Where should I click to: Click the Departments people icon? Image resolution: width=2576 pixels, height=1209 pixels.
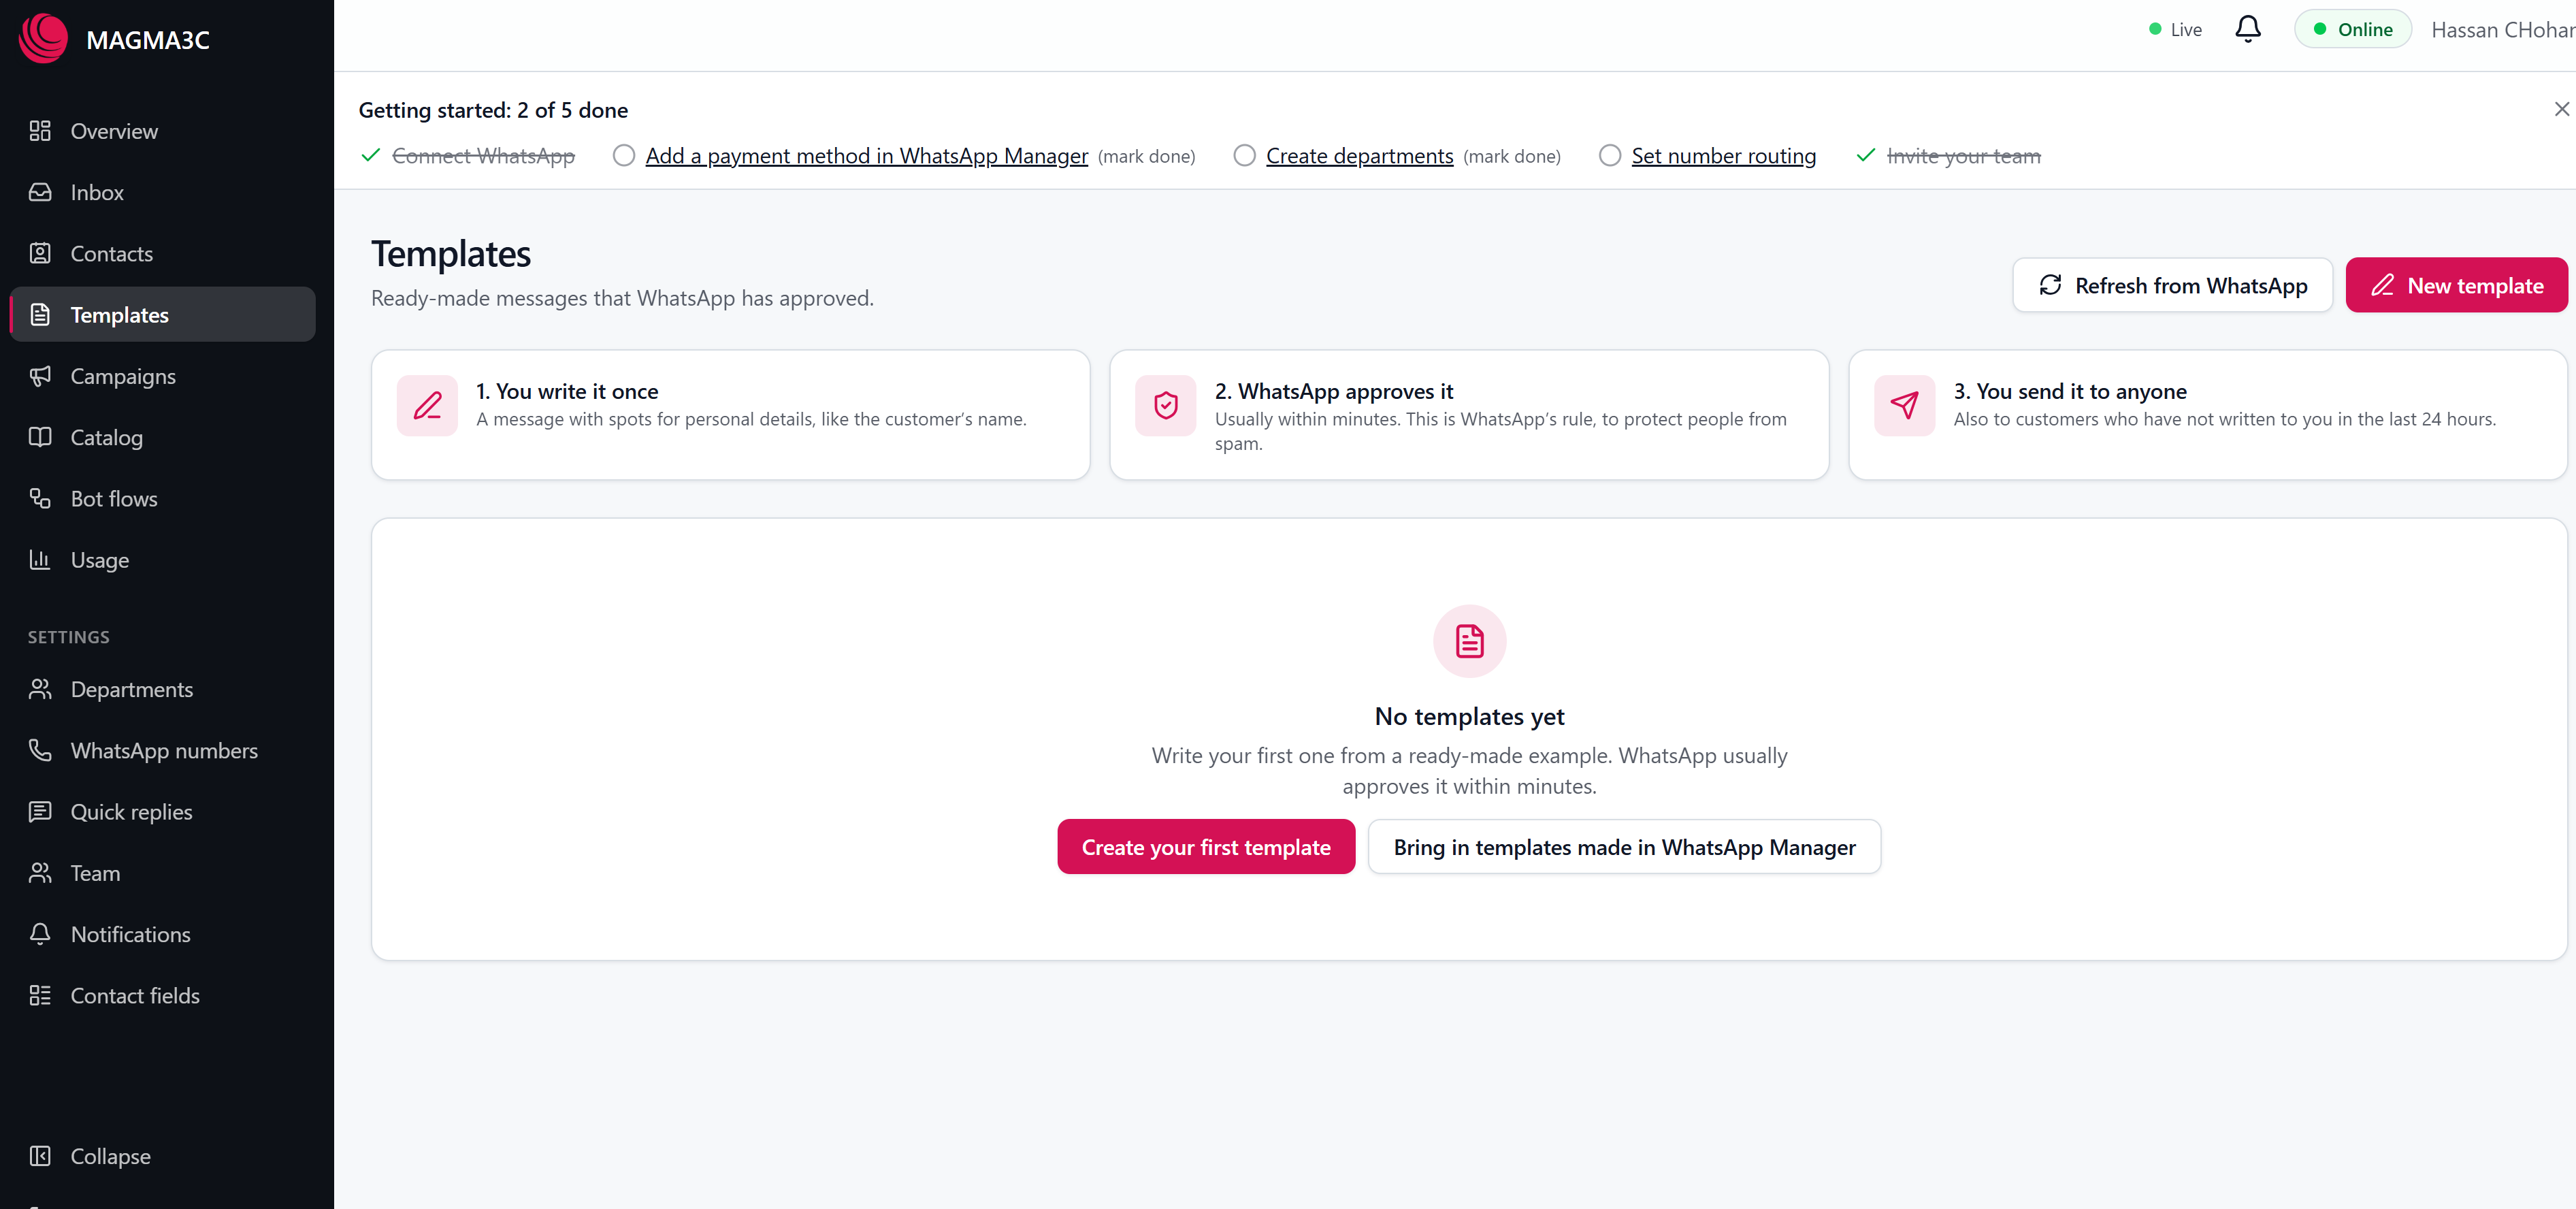(40, 689)
